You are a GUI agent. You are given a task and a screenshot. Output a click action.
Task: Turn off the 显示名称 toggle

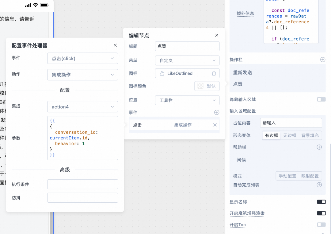pyautogui.click(x=321, y=202)
